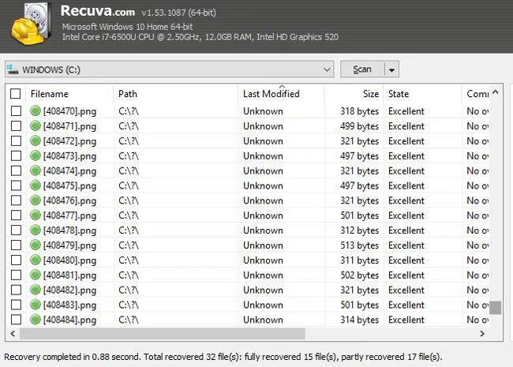The width and height of the screenshot is (513, 367).
Task: Click the Recuva hard hat logo icon
Action: click(x=31, y=24)
